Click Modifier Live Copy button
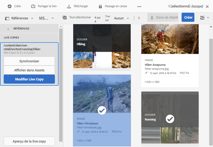This screenshot has width=213, height=147. click(x=29, y=79)
